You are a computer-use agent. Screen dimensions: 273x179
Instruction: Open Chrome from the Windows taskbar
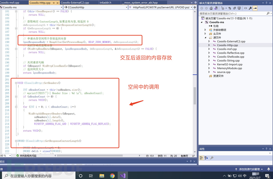point(112,175)
